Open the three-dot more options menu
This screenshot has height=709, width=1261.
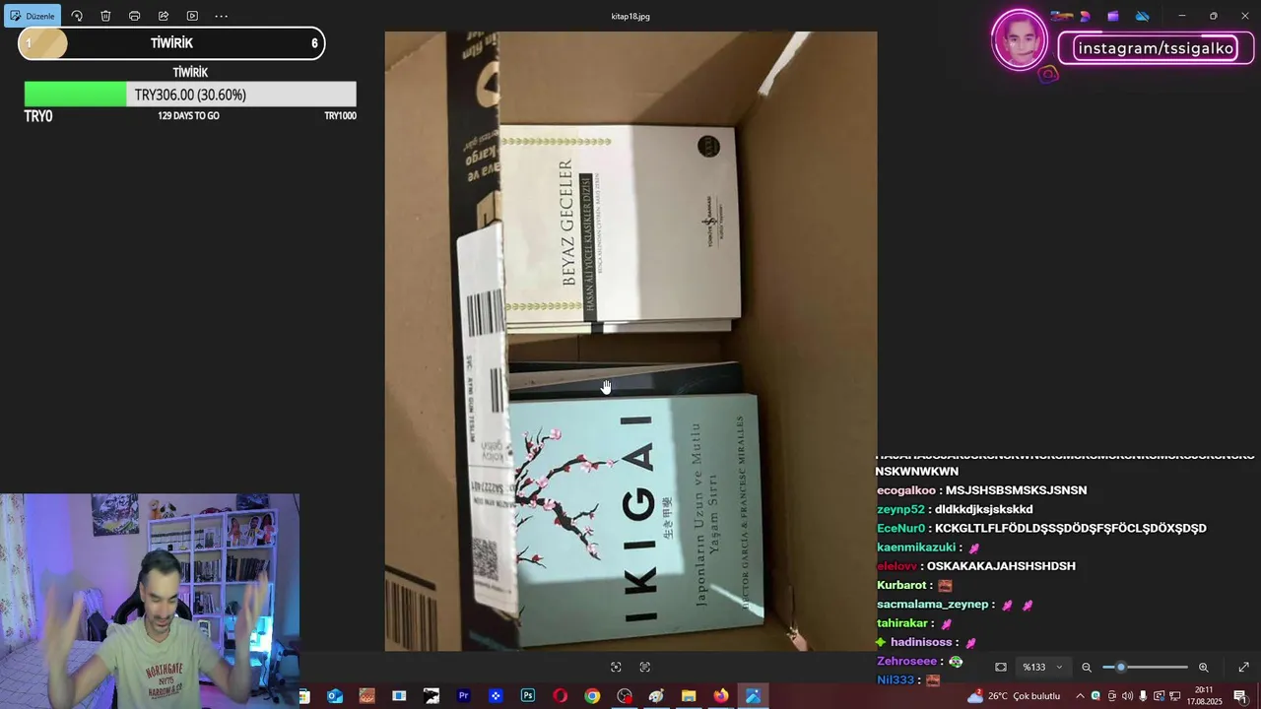[x=221, y=16]
